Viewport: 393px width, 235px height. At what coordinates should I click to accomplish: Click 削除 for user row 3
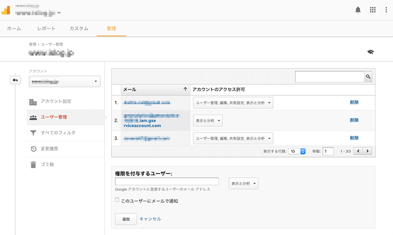(354, 138)
